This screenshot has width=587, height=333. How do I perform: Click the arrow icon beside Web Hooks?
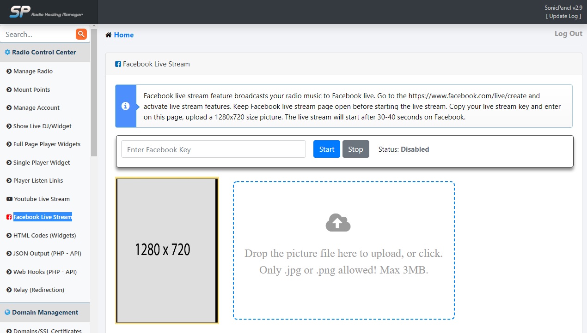(9, 272)
